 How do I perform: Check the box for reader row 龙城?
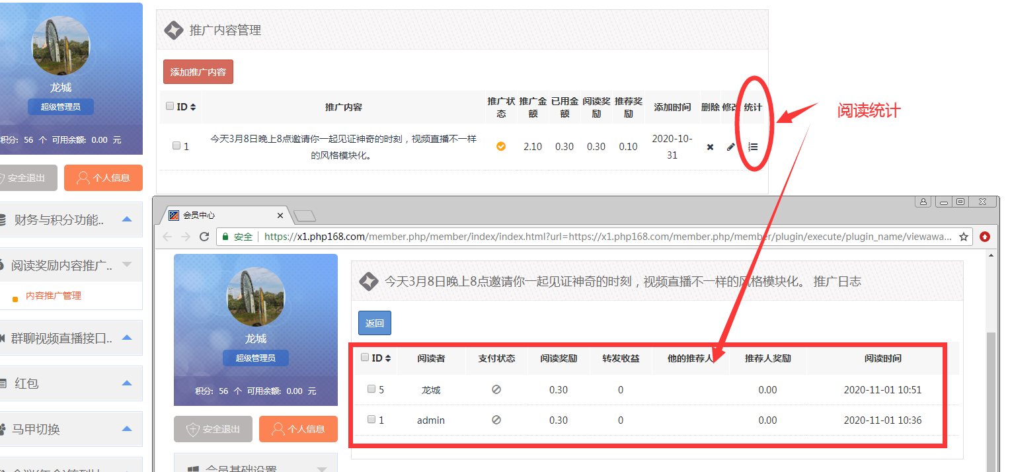(x=371, y=389)
